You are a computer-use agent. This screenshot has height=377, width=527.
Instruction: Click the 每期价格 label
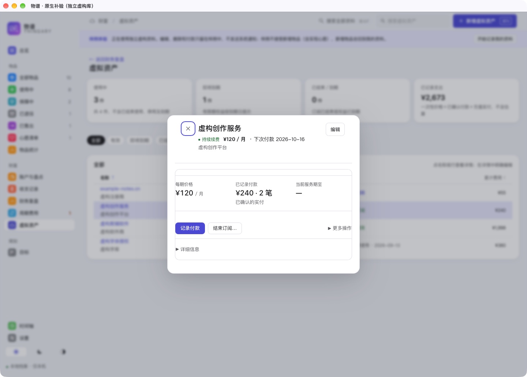pyautogui.click(x=184, y=184)
